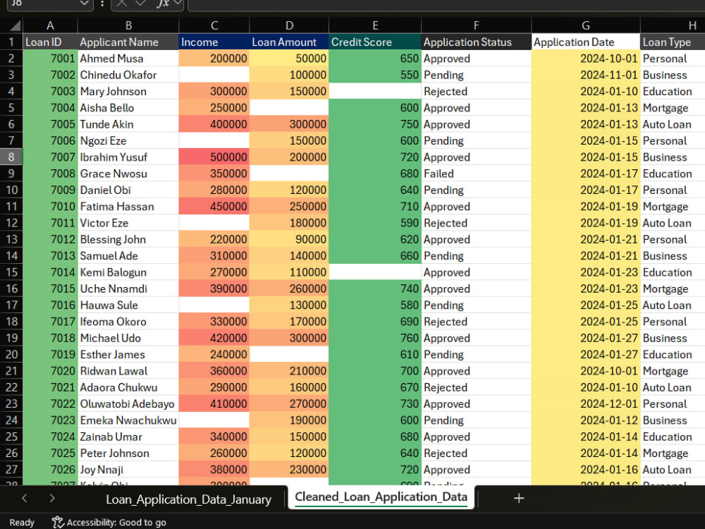Select column D header

click(x=289, y=25)
